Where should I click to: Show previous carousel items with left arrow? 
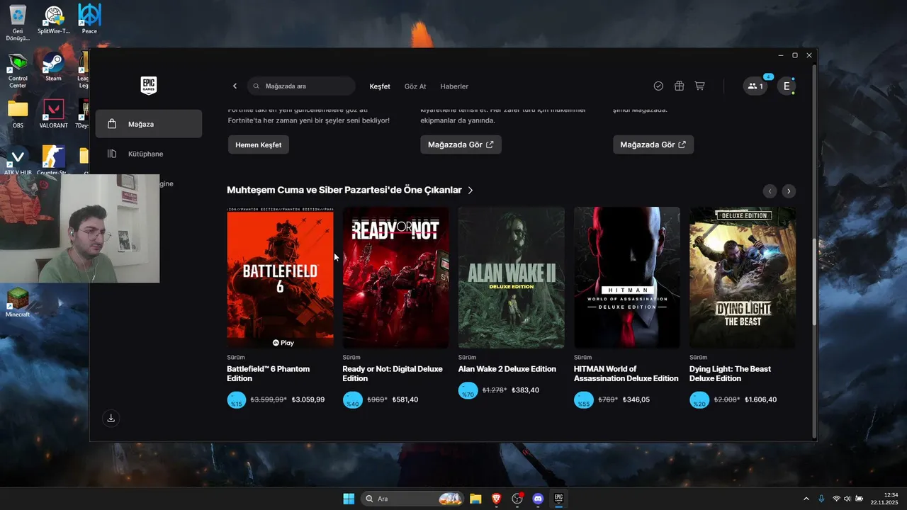pyautogui.click(x=770, y=191)
